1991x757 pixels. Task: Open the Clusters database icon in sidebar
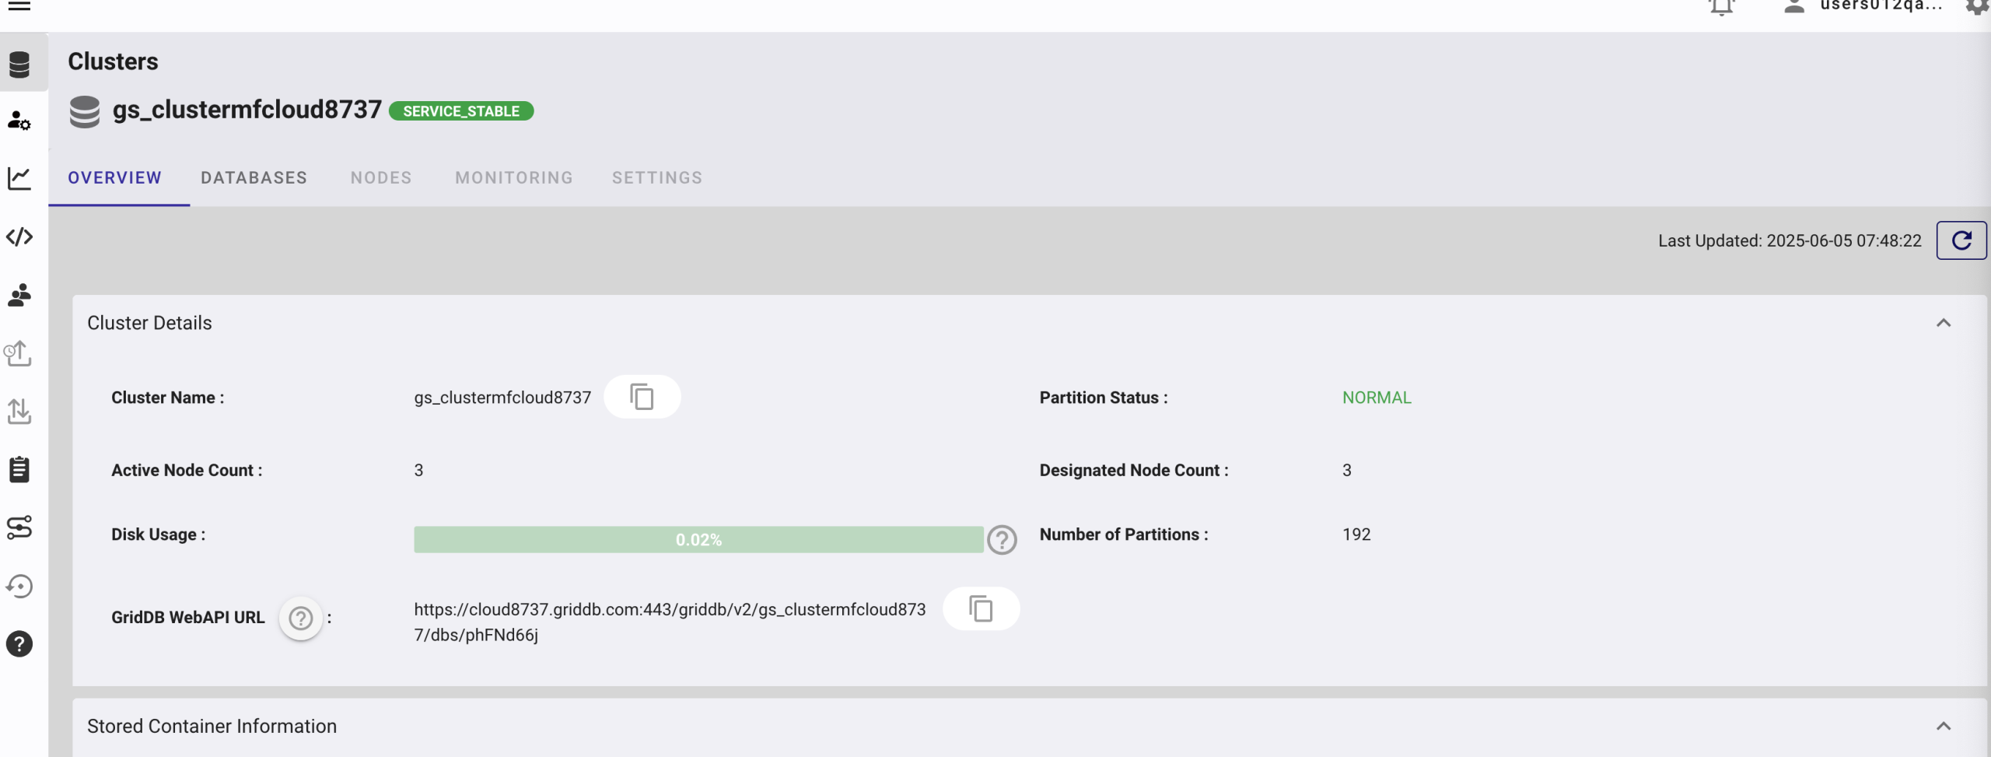pos(19,64)
